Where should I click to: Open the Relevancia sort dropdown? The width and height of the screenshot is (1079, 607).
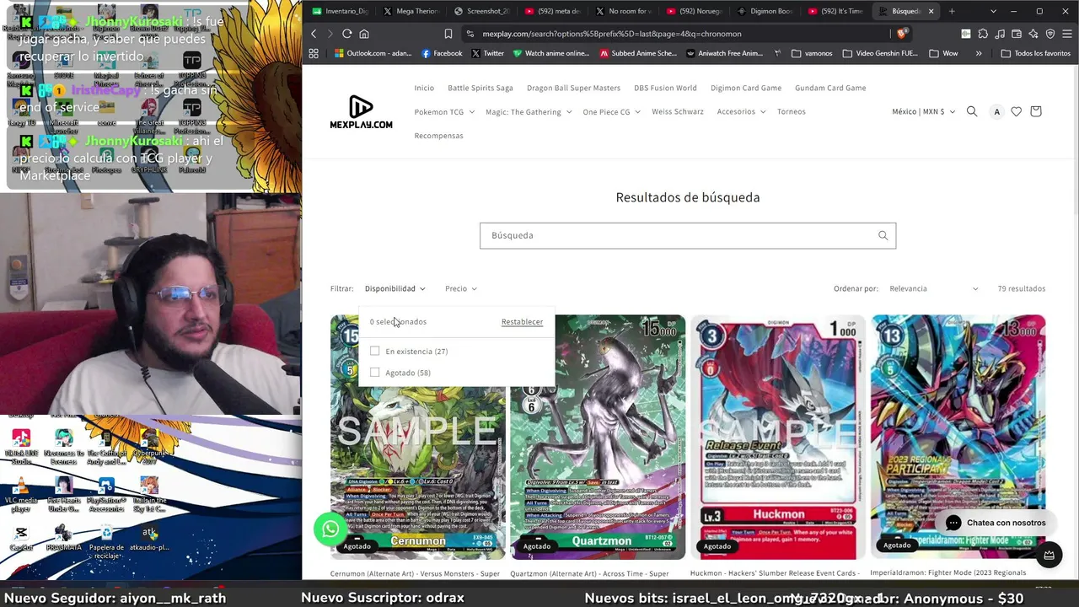tap(933, 288)
